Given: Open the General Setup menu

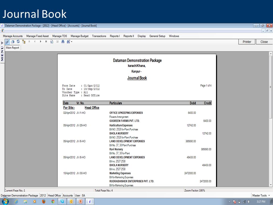Looking at the screenshot, I should [x=157, y=36].
